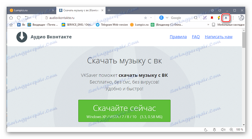Click the red bookmark extension icon

tap(212, 18)
